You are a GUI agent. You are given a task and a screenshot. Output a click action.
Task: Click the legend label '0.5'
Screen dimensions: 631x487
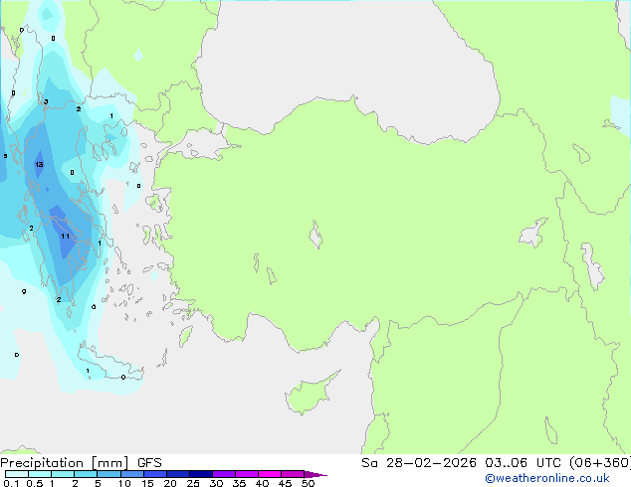[x=35, y=483]
